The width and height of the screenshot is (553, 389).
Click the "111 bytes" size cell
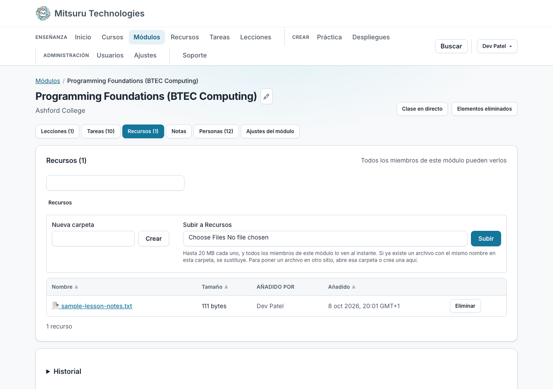(214, 306)
